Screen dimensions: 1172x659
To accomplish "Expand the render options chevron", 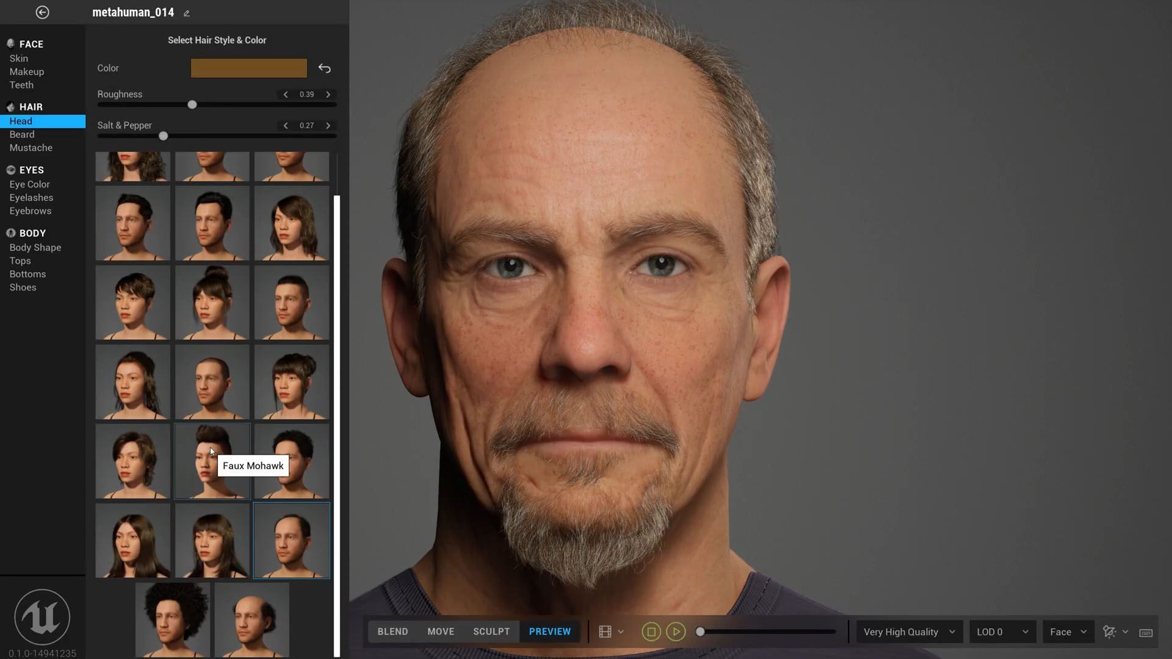I will [1126, 632].
